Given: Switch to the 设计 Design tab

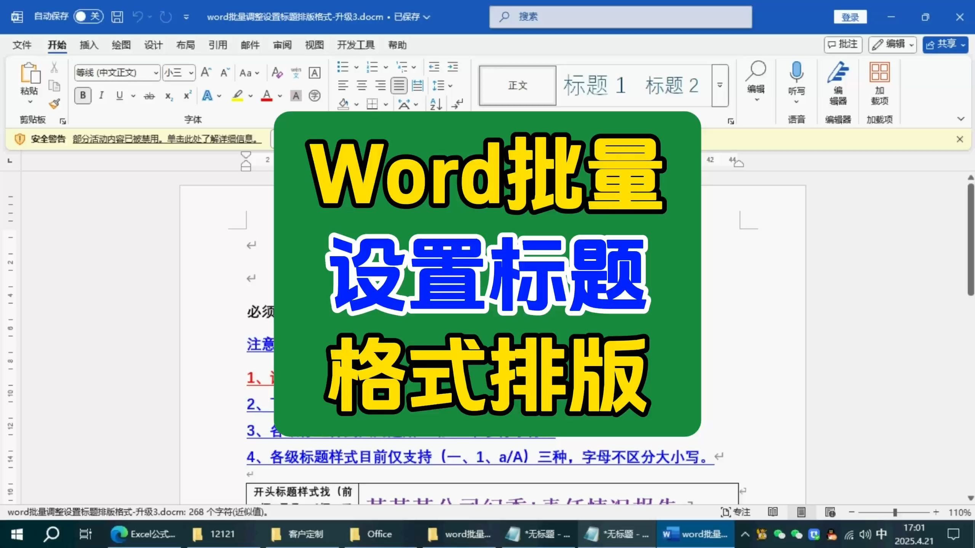Looking at the screenshot, I should [x=153, y=45].
